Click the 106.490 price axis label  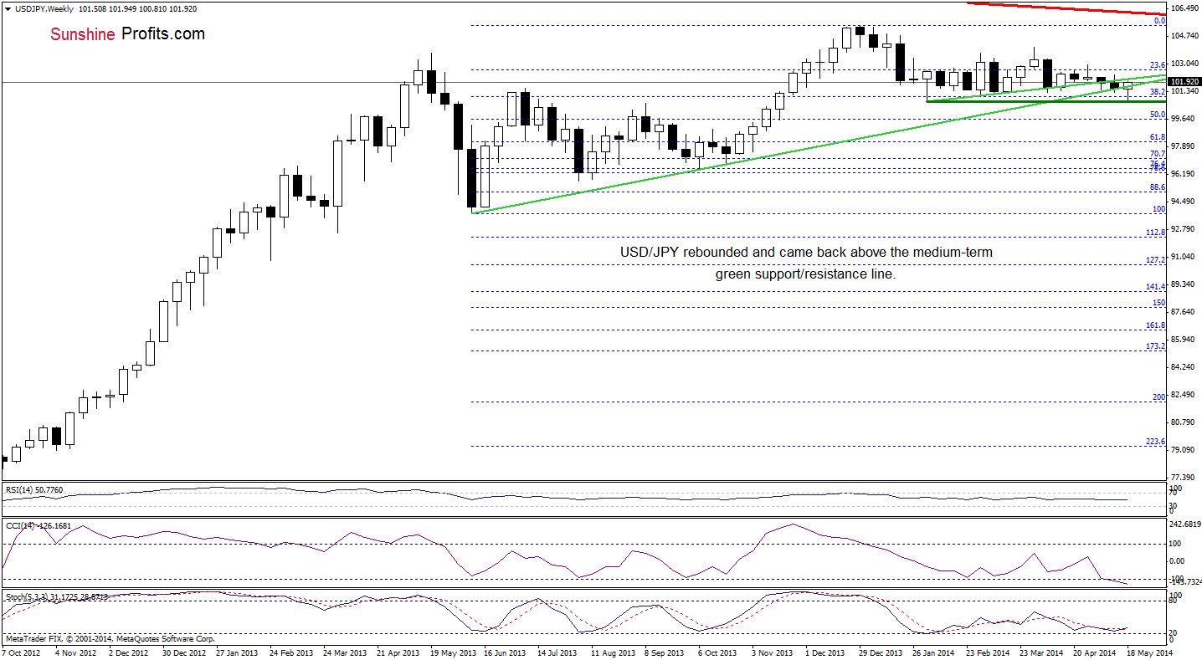(1186, 8)
